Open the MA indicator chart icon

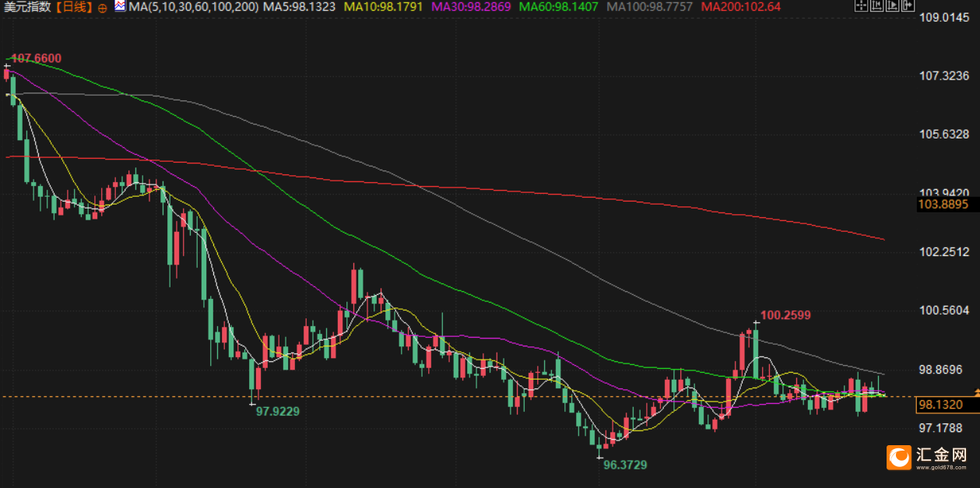tap(120, 6)
